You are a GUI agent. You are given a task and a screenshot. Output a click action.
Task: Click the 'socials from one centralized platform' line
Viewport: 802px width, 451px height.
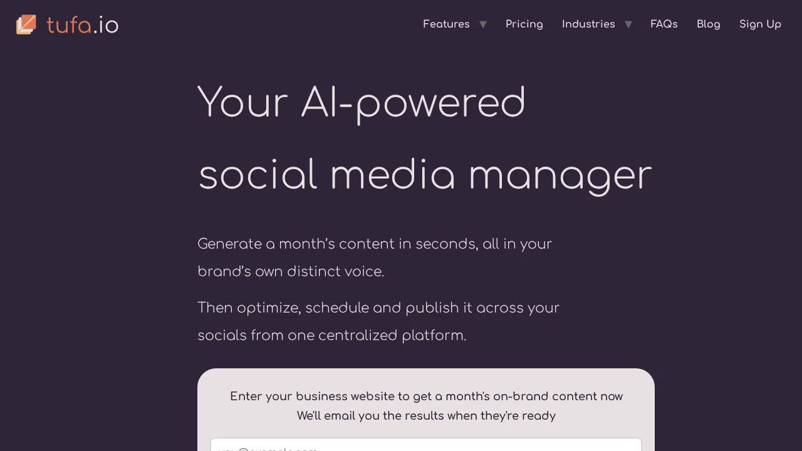[x=332, y=335]
